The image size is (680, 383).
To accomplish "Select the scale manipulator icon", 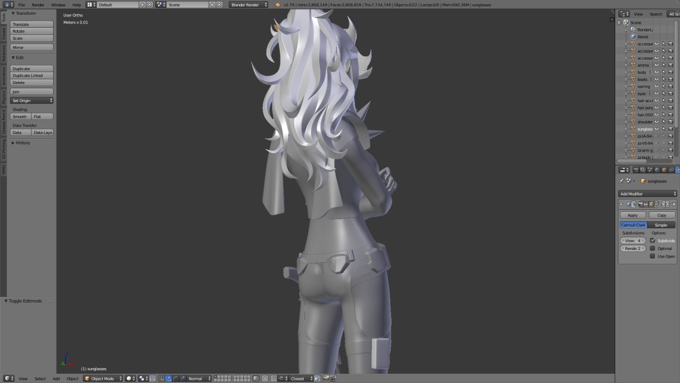I will coord(182,379).
